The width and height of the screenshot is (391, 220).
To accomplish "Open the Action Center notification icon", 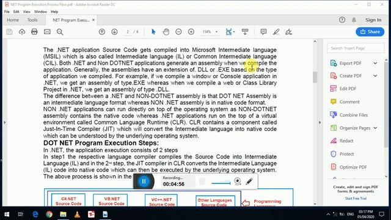I will 381,215.
